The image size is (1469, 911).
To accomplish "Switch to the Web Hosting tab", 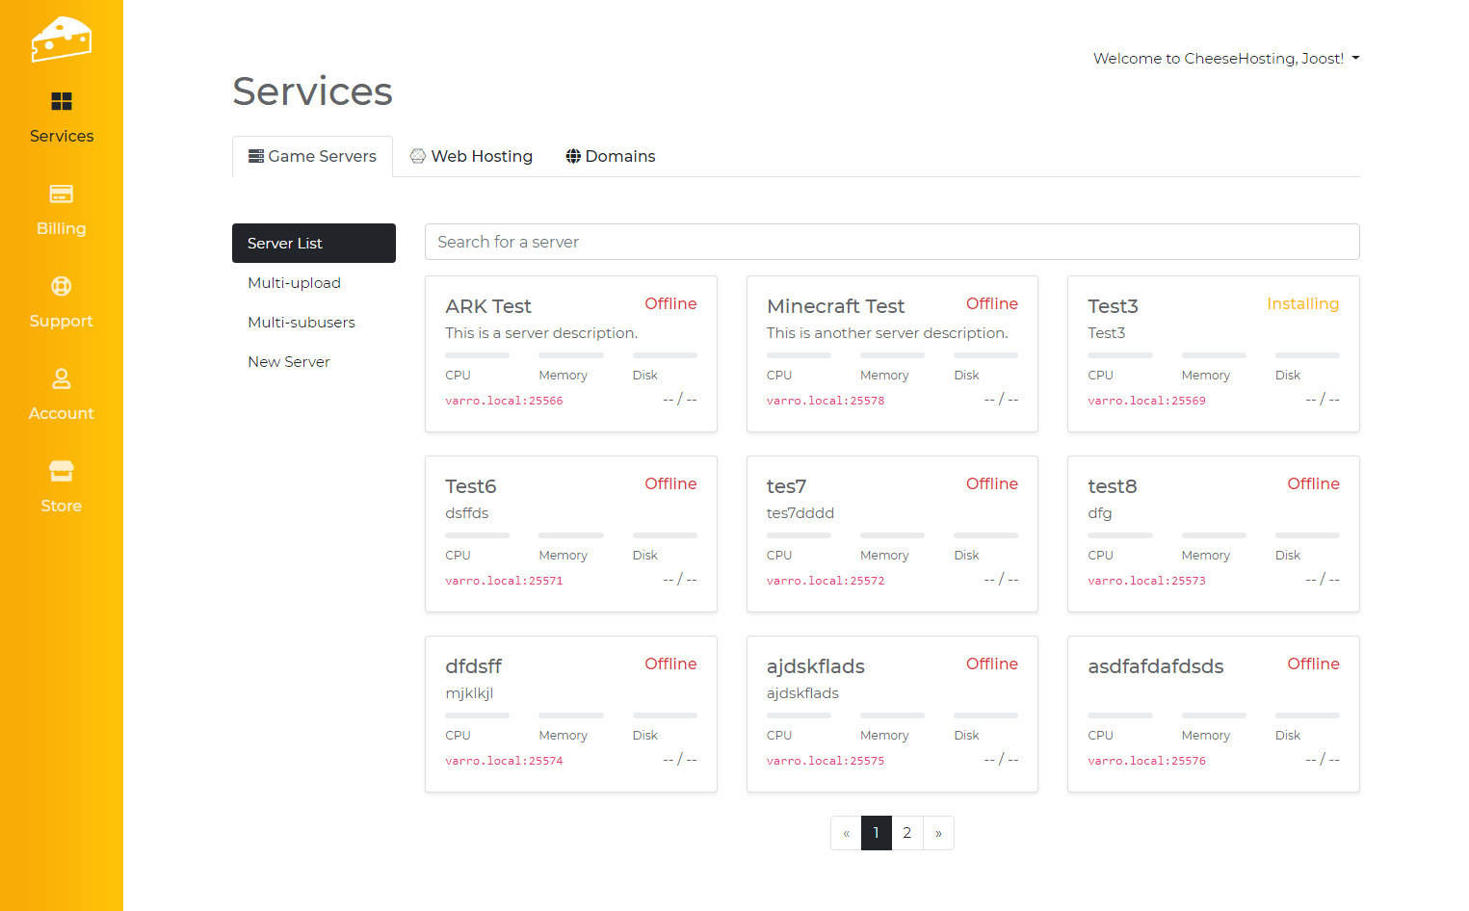I will point(471,156).
